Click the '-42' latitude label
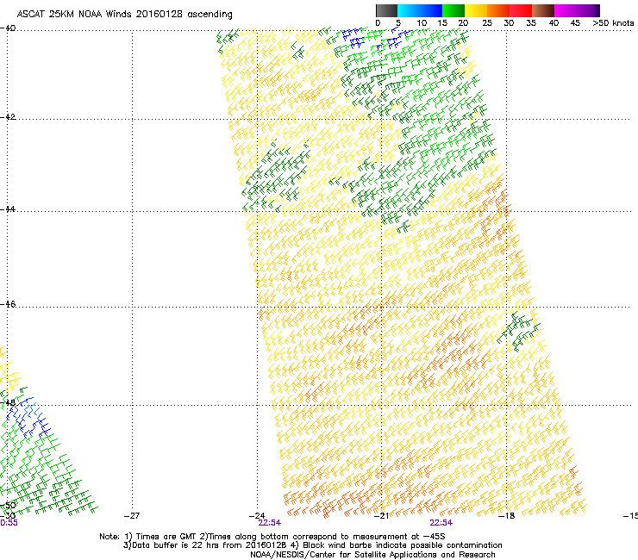Viewport: 638px width, 560px height. [x=8, y=116]
